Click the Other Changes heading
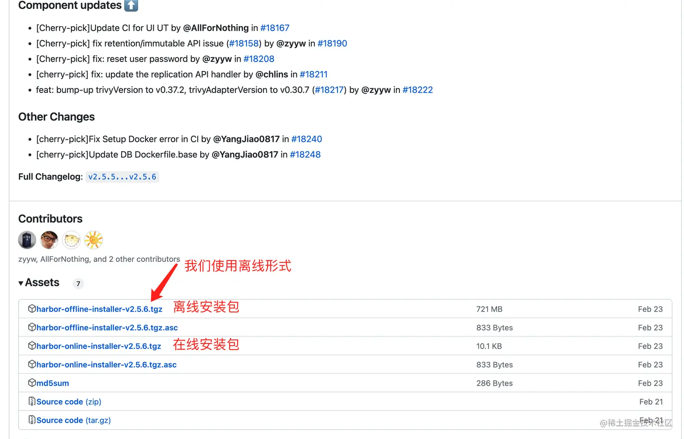This screenshot has width=684, height=439. pos(57,117)
